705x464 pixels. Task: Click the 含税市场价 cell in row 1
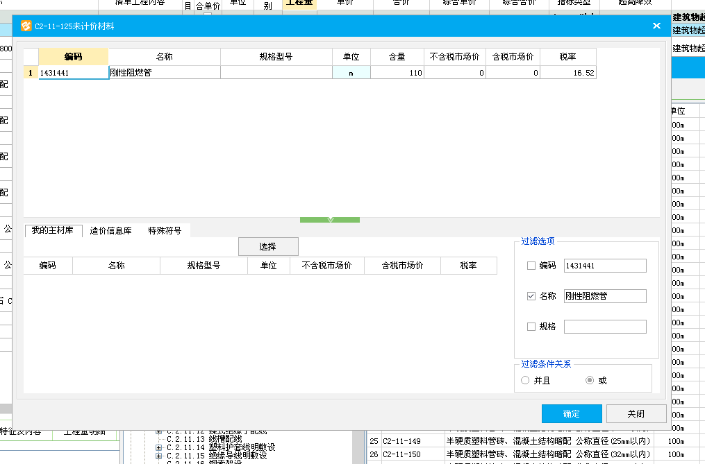[513, 73]
